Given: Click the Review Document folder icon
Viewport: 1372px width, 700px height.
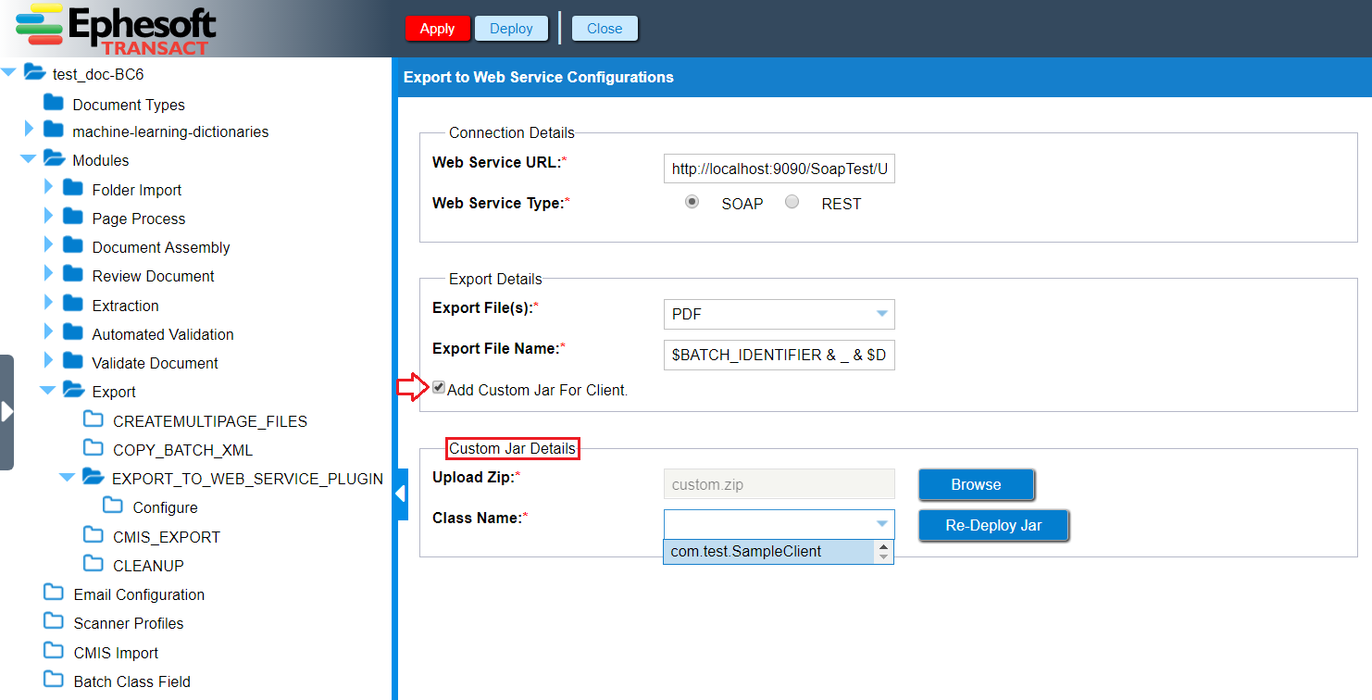Looking at the screenshot, I should (x=73, y=274).
